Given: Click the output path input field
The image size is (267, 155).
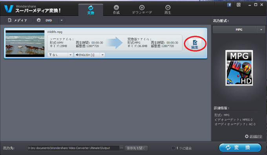Looking at the screenshot, I should [73, 148].
